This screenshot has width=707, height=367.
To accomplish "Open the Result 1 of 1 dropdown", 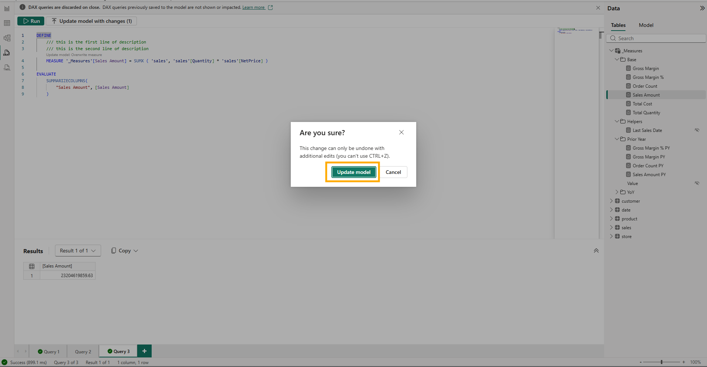I will click(78, 251).
